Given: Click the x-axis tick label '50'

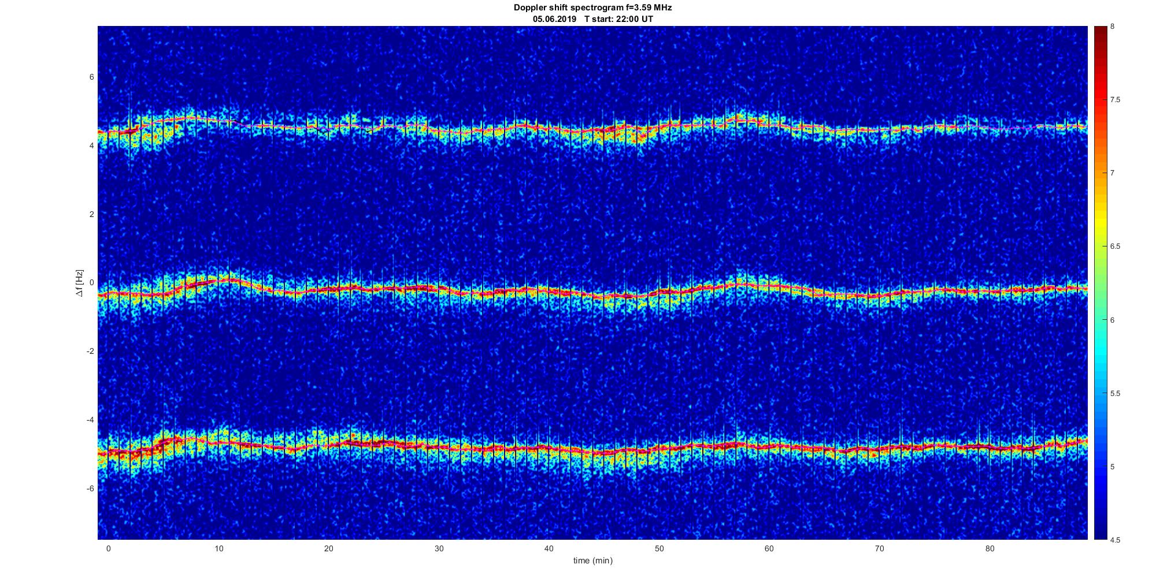Looking at the screenshot, I should pyautogui.click(x=659, y=548).
